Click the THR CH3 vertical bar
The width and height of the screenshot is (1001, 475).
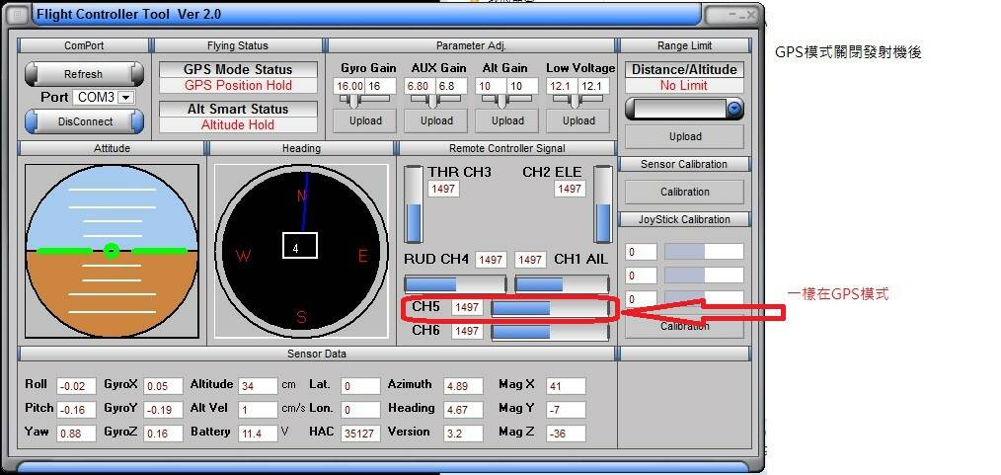pos(414,204)
